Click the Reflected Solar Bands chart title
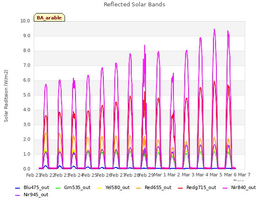The width and height of the screenshot is (270, 203). pos(135,5)
